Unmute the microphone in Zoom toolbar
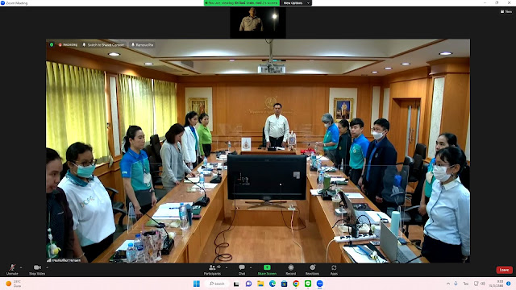 (x=12, y=269)
